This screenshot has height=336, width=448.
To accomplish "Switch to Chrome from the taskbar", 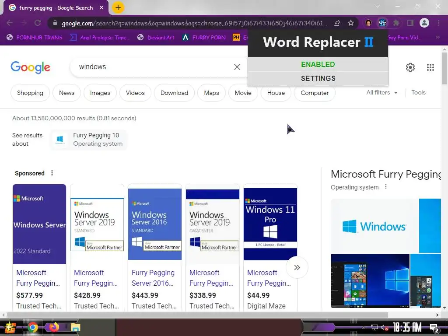I will point(32,327).
